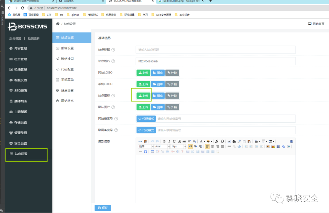Screen dimensions: 329x213
Task: Show help for 站点域名 field
Action: [x=113, y=61]
